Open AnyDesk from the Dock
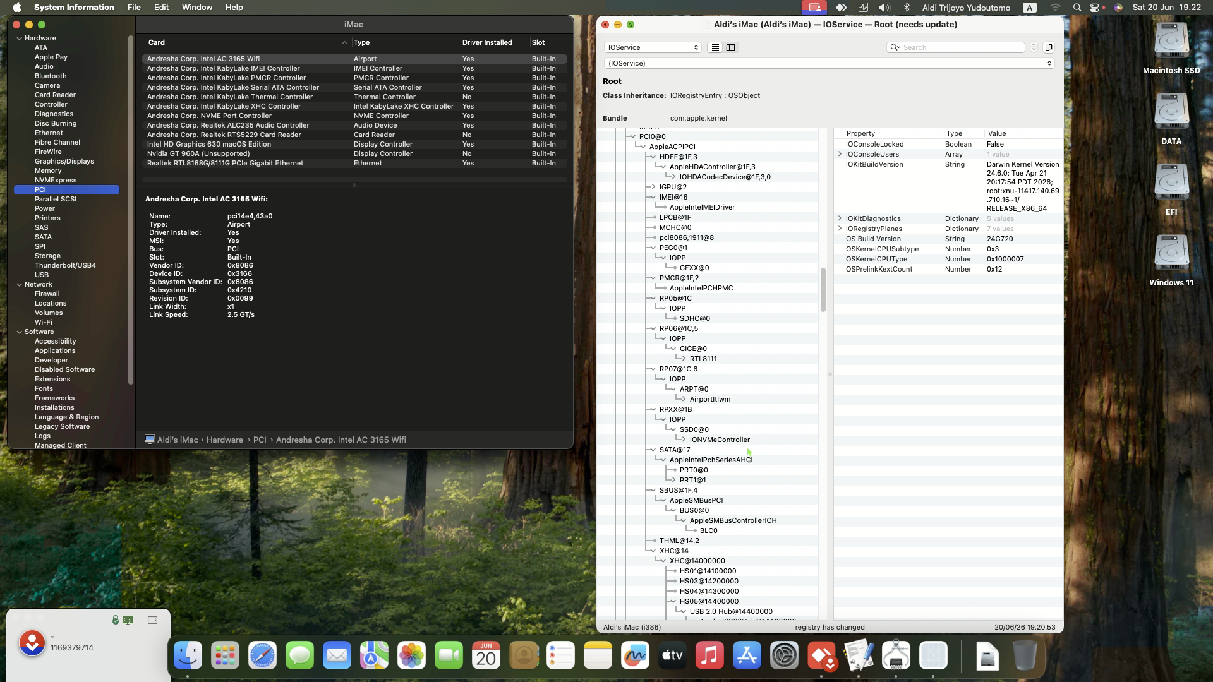Screen dimensions: 1213x682 [821, 656]
